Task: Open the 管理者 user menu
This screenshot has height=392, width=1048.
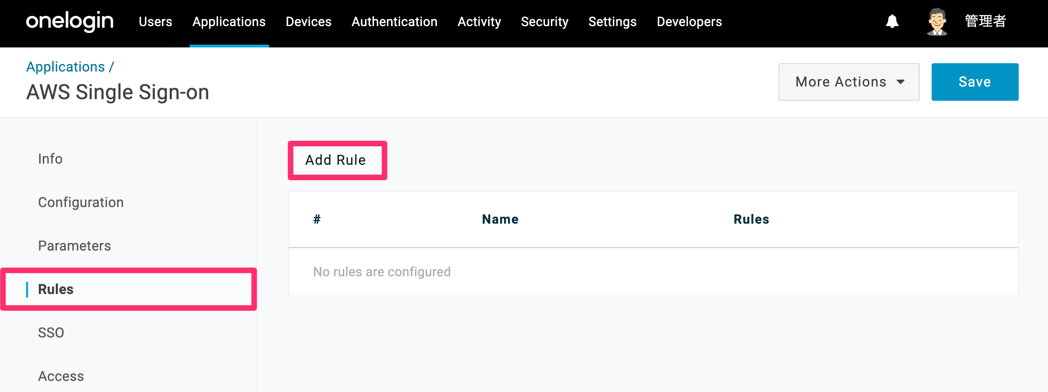Action: tap(985, 21)
